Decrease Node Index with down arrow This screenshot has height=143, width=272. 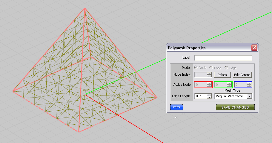[209, 76]
